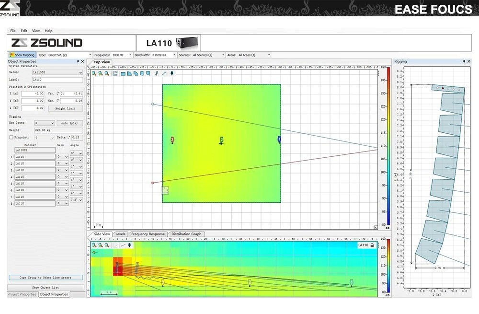Open the File menu
The height and width of the screenshot is (314, 479).
coord(13,31)
